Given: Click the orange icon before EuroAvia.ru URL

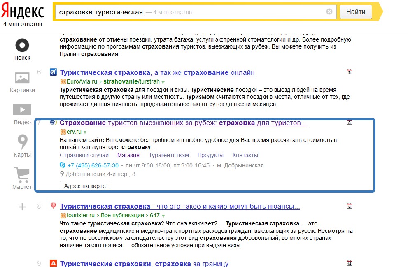Looking at the screenshot, I should pos(63,81).
